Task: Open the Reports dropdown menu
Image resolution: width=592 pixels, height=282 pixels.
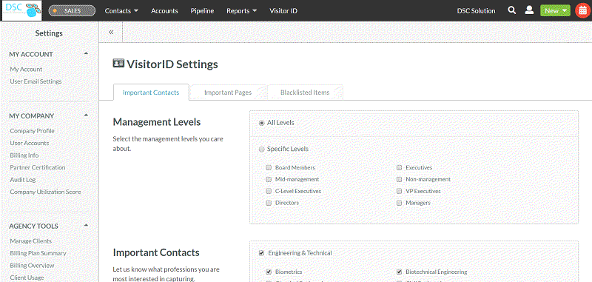Action: coord(242,11)
